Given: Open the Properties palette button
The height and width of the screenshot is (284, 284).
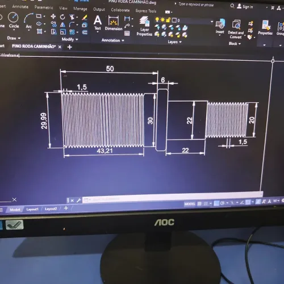Looking at the screenshot, I should pyautogui.click(x=265, y=28).
